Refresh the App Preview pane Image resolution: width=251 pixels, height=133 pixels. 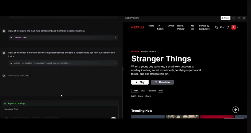[234, 18]
